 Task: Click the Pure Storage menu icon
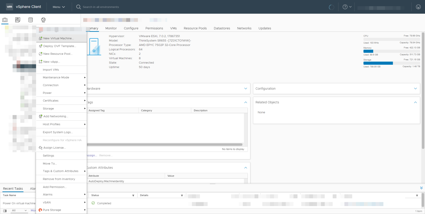click(40, 210)
